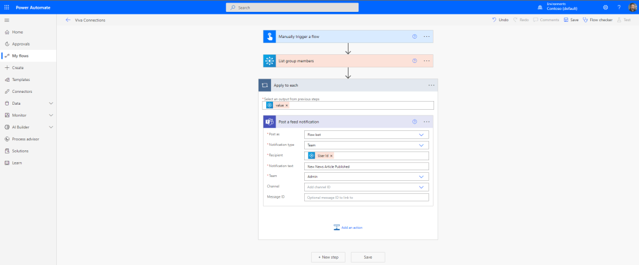639x265 pixels.
Task: Expand the Channel ID dropdown
Action: (x=421, y=187)
